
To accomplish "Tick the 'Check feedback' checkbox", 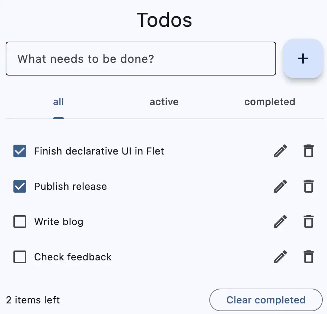I will tap(20, 257).
